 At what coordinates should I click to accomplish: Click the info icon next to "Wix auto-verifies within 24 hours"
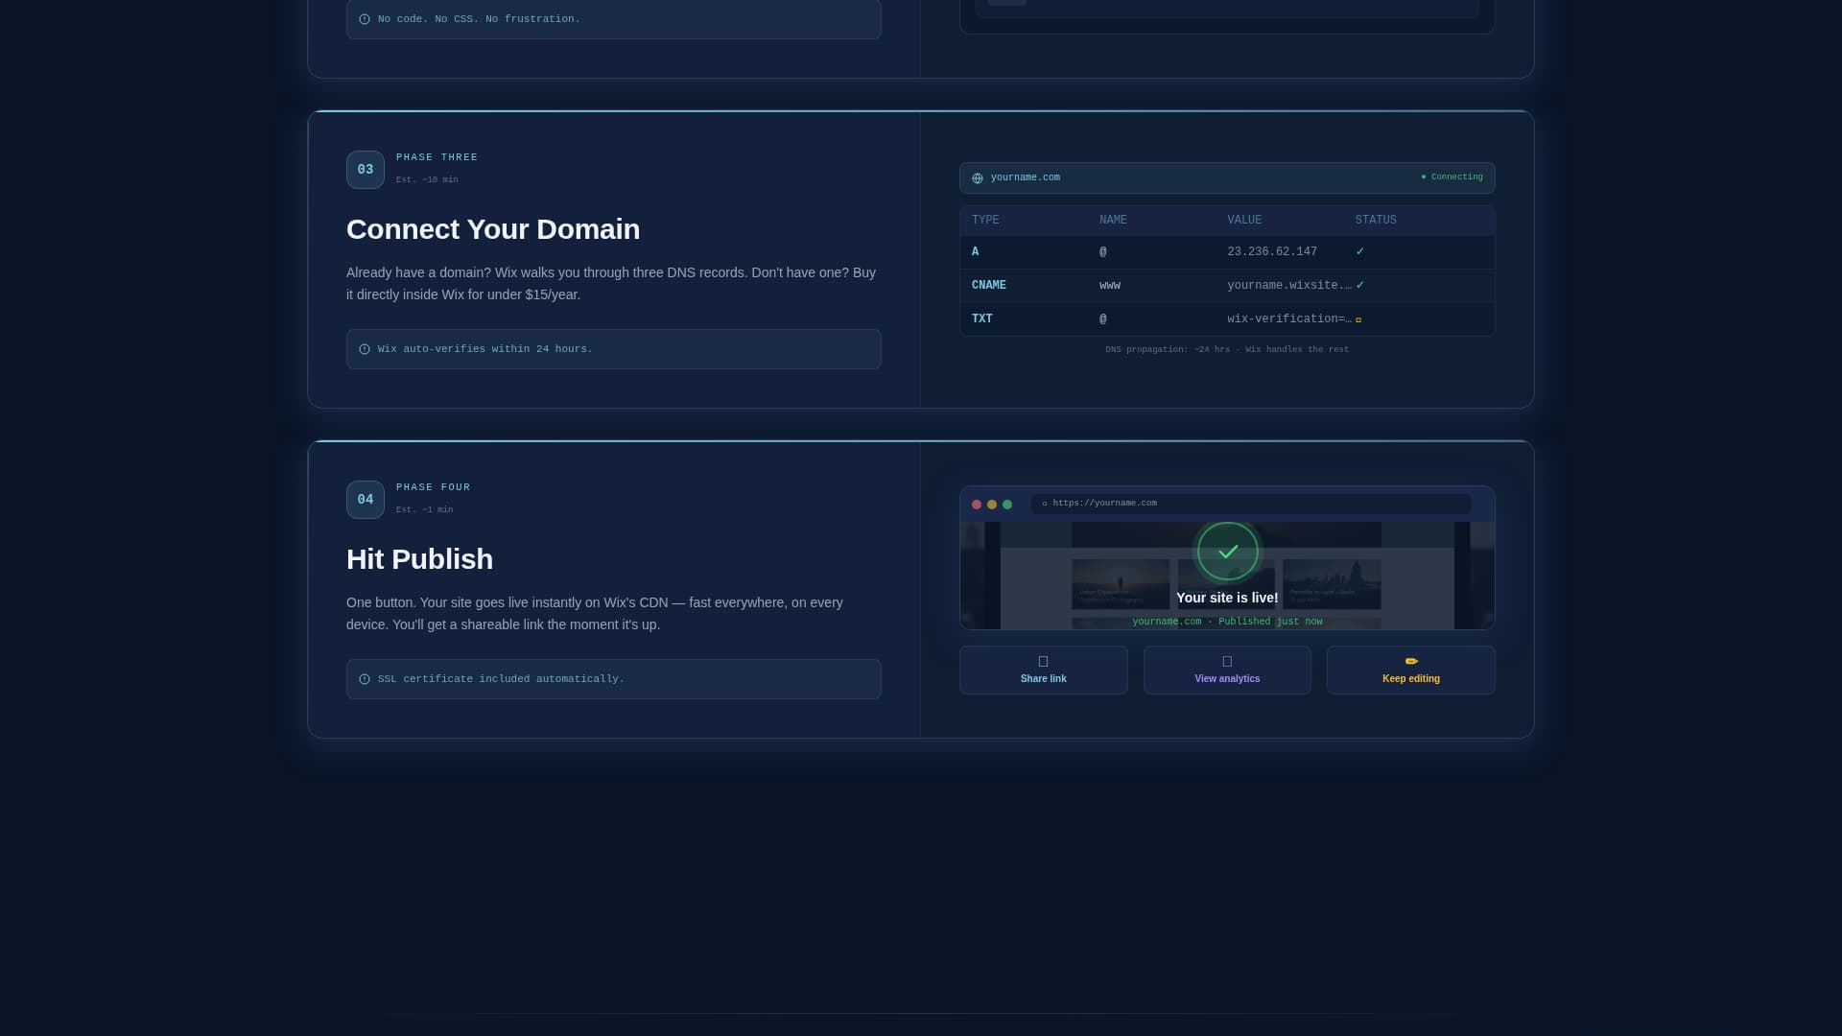tap(364, 349)
